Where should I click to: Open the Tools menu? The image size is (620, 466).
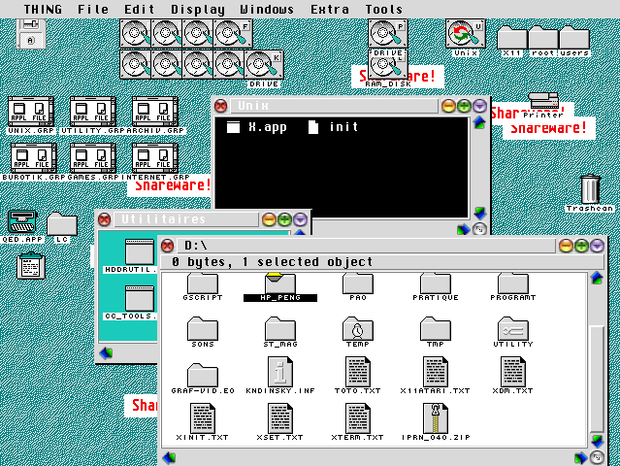[x=383, y=9]
